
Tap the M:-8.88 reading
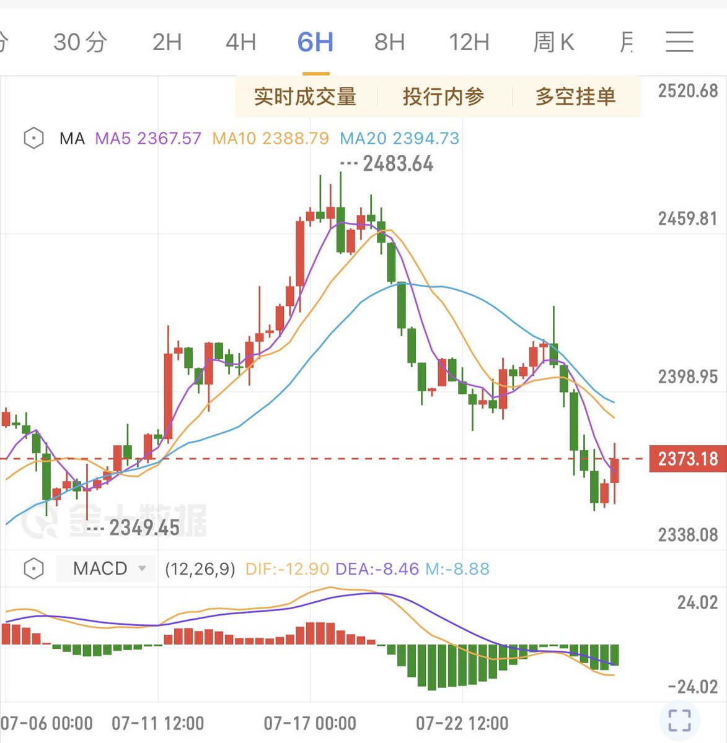(457, 568)
